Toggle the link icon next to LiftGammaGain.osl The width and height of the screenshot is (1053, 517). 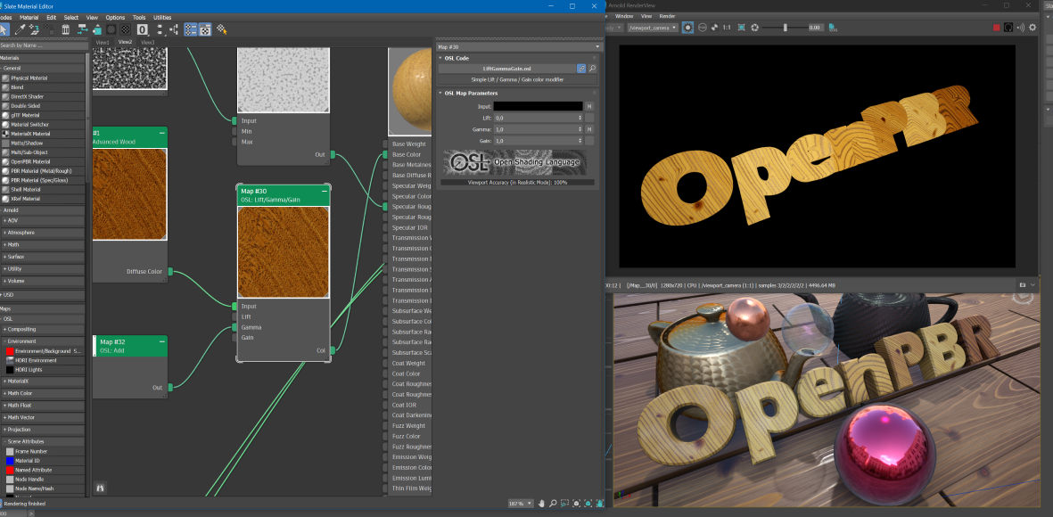click(x=581, y=69)
